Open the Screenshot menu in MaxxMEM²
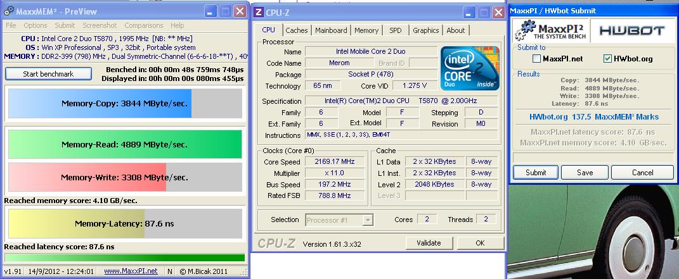The width and height of the screenshot is (679, 279). point(100,25)
